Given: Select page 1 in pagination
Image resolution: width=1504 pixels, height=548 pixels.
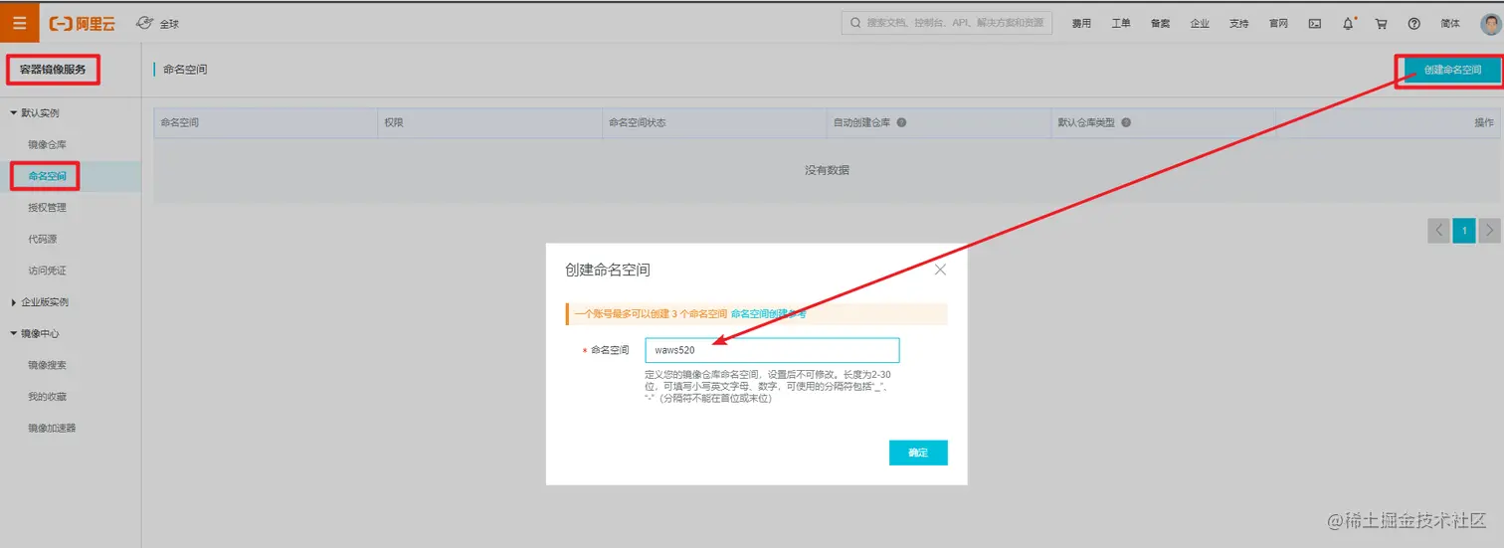Looking at the screenshot, I should (1463, 231).
